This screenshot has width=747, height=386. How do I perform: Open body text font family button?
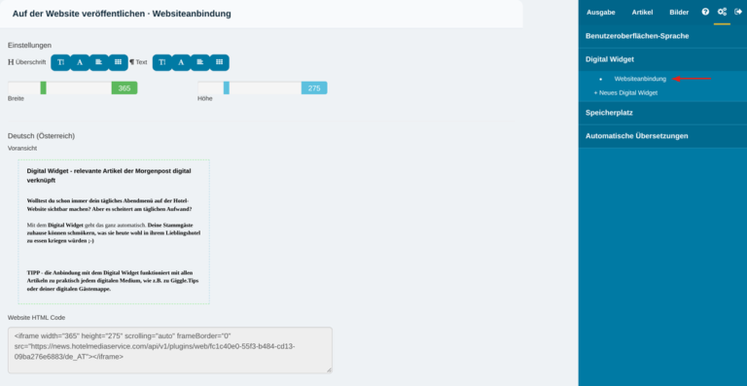[x=181, y=62]
